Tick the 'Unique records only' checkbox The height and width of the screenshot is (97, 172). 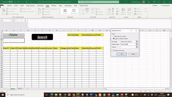pos(112,50)
